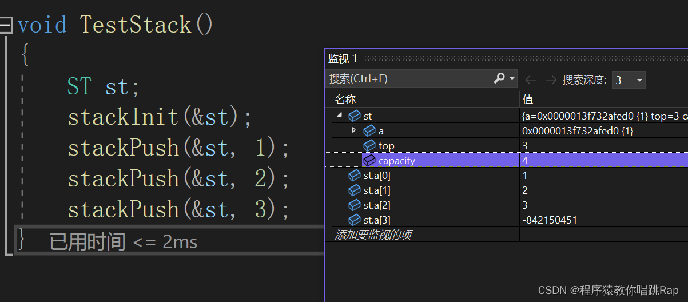Screen dimensions: 688x302
Task: Select the 'top' member row
Action: (x=506, y=146)
